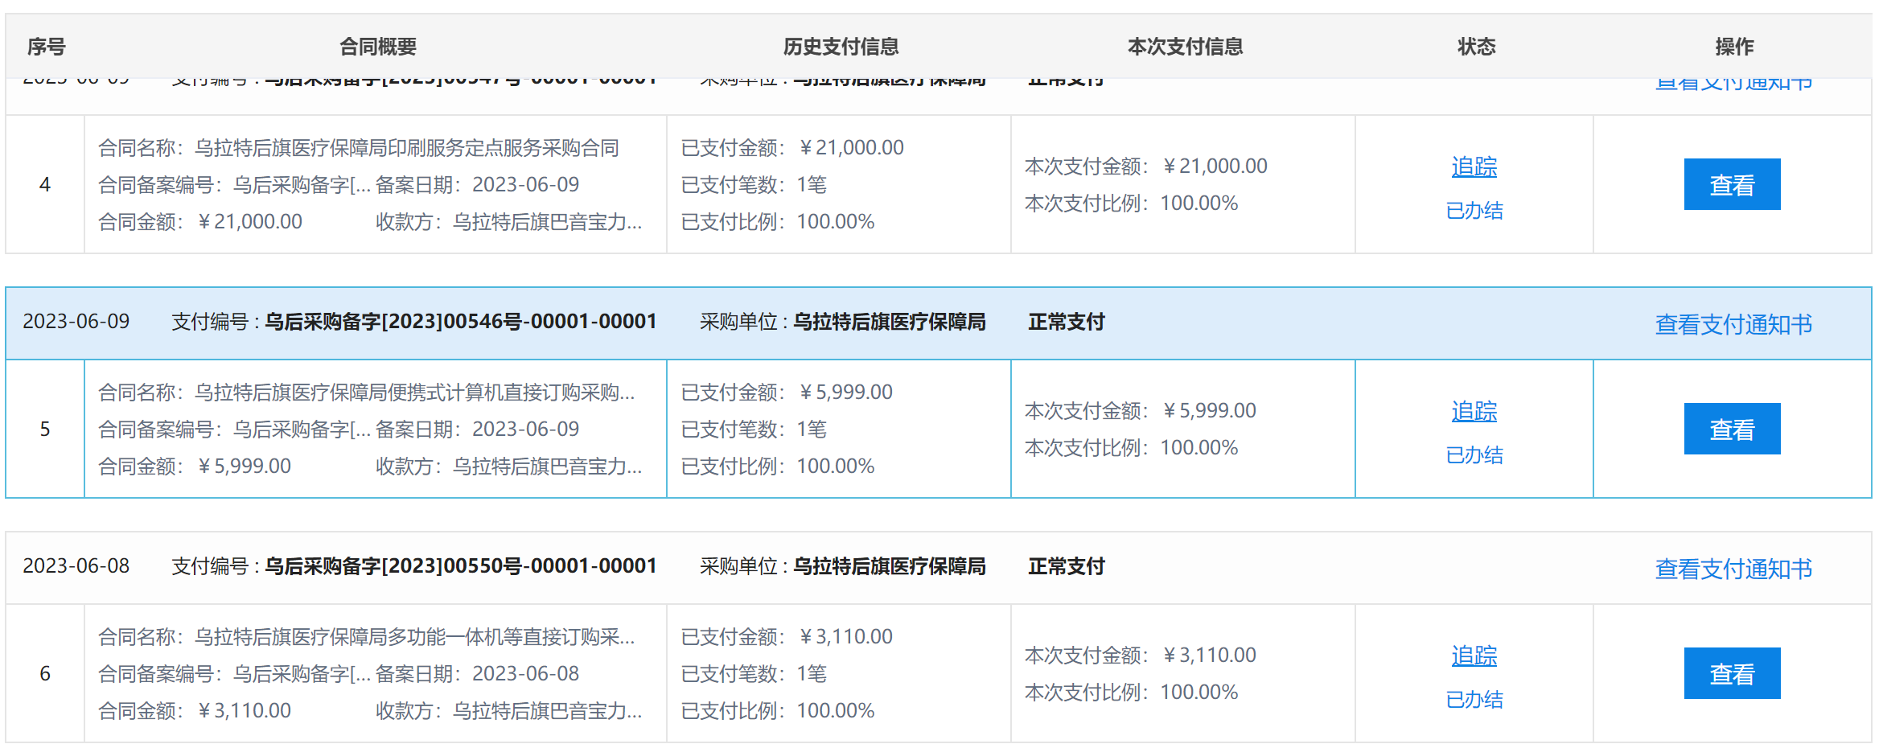Click 查看 button for contract row 4
This screenshot has height=744, width=1883.
1732,184
